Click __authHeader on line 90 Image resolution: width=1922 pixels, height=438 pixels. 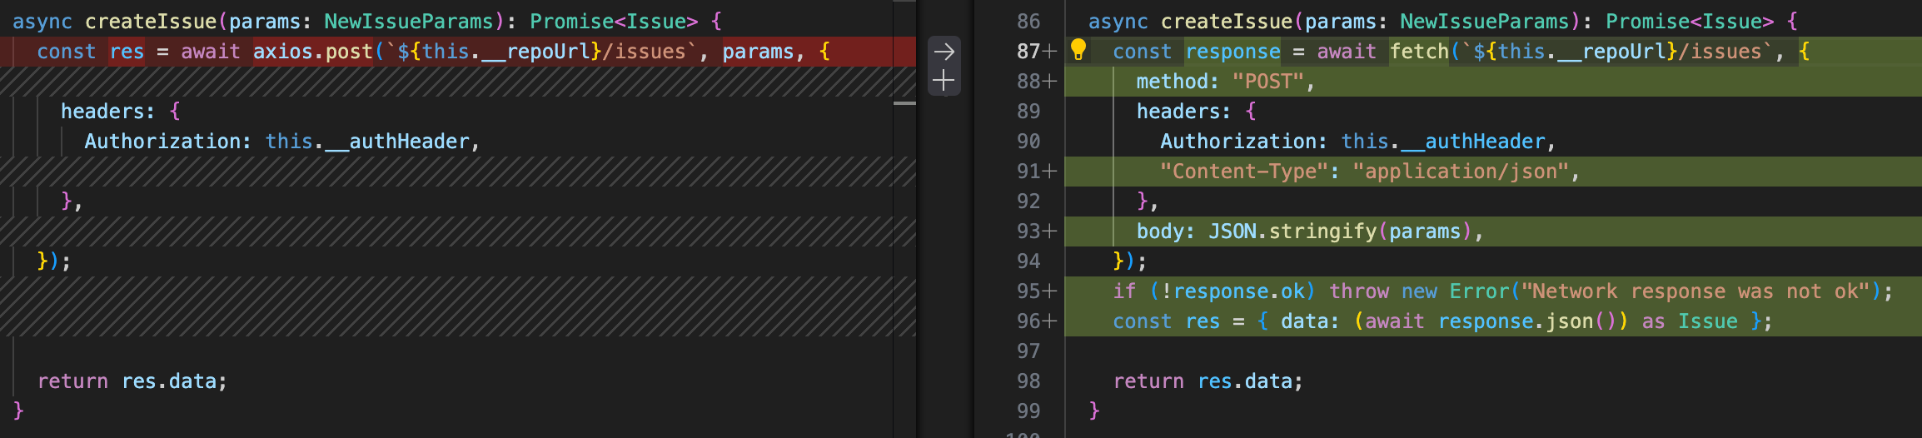click(x=1473, y=142)
